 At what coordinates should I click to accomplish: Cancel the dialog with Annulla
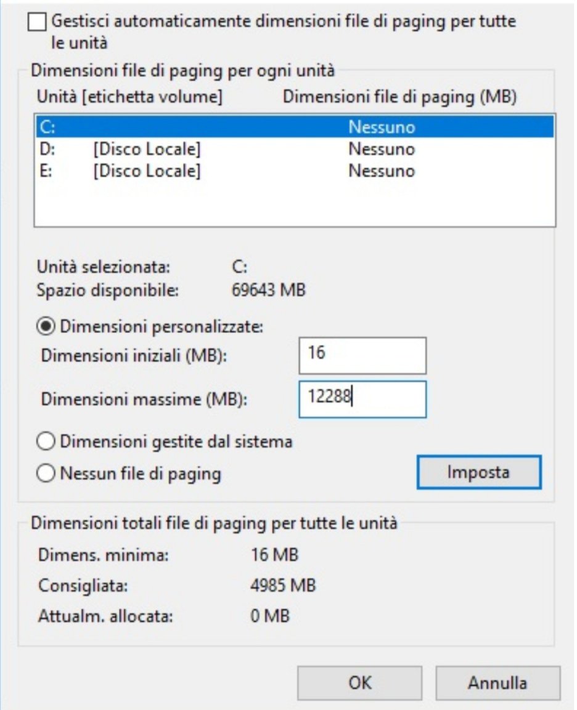(x=497, y=683)
